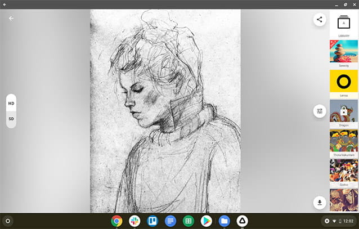
Task: Minimize the app window
Action: 336,5
